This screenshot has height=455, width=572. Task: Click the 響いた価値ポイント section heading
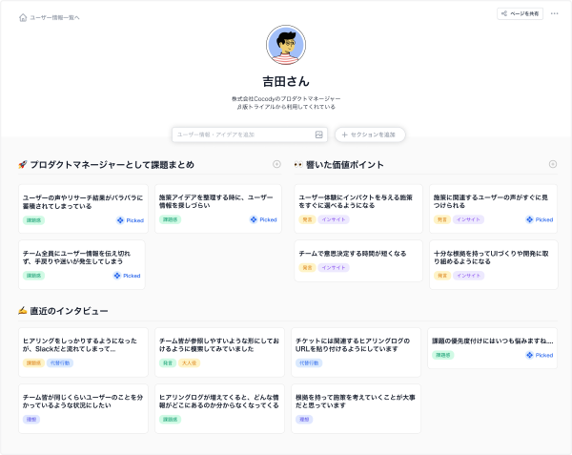(x=345, y=165)
